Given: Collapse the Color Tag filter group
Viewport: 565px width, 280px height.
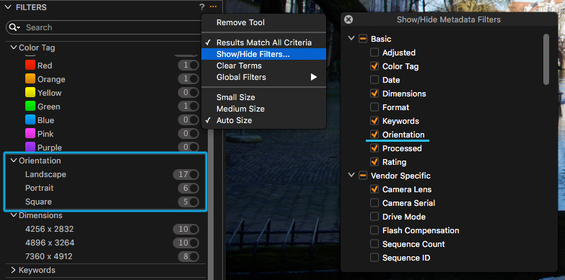Looking at the screenshot, I should coord(14,48).
